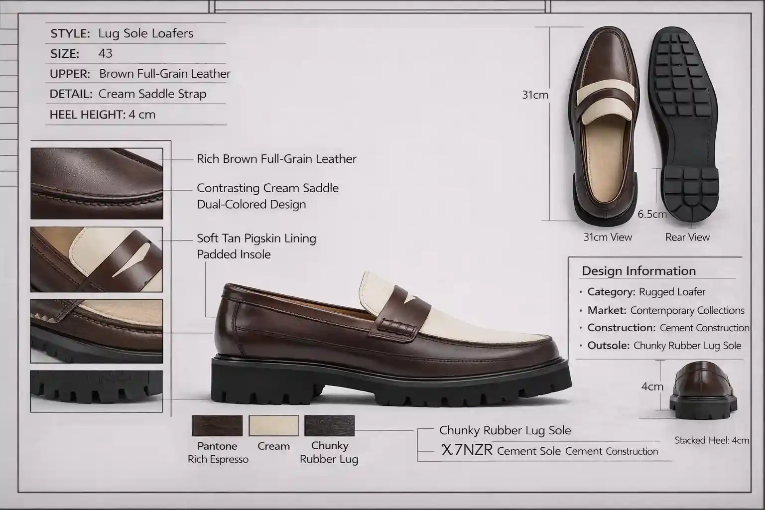Click the 'Brown Full-Grain Leather' upper value

pos(165,74)
